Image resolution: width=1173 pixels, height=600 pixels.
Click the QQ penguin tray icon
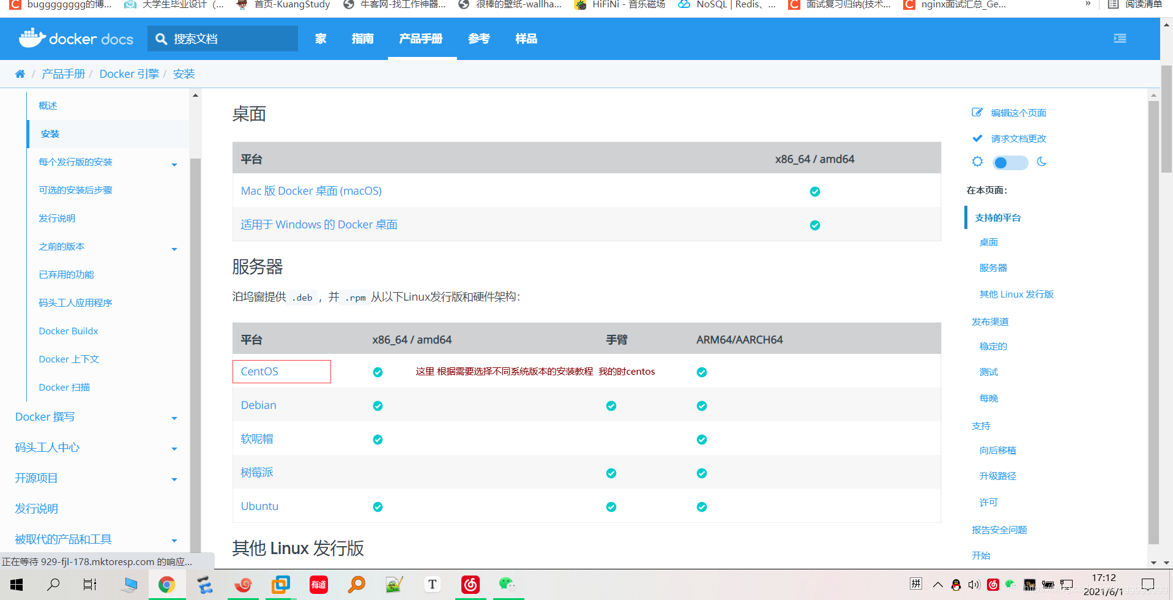point(956,585)
